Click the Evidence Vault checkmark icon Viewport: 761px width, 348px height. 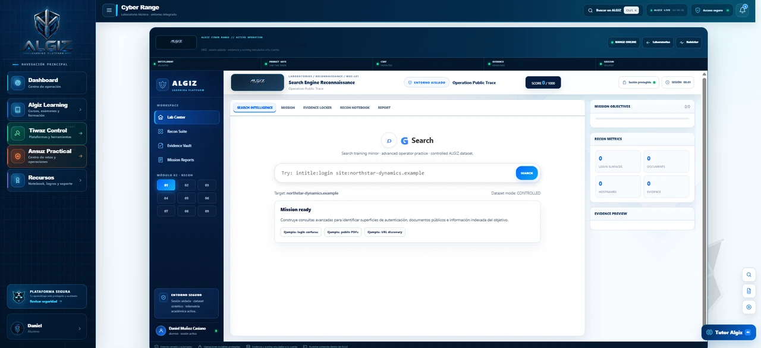click(161, 146)
